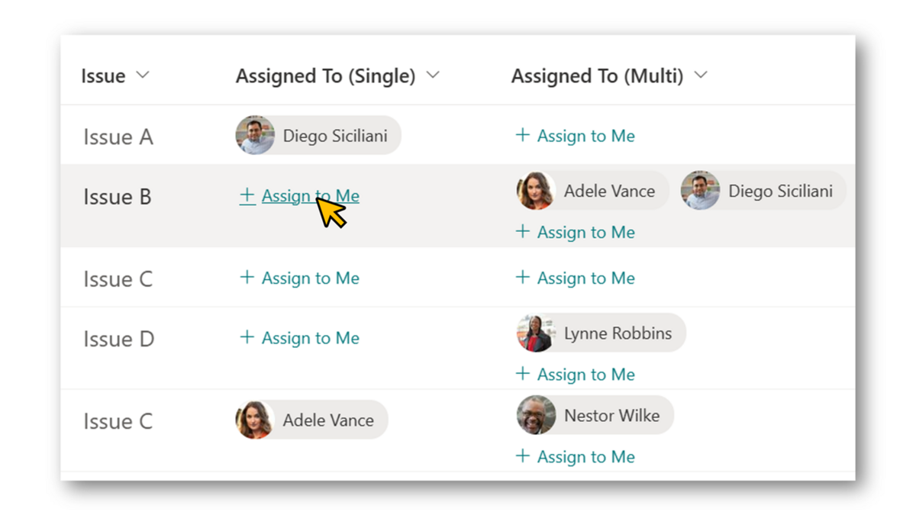The width and height of the screenshot is (916, 515).
Task: Open the Assigned To (Multi) column chevron
Action: point(701,76)
